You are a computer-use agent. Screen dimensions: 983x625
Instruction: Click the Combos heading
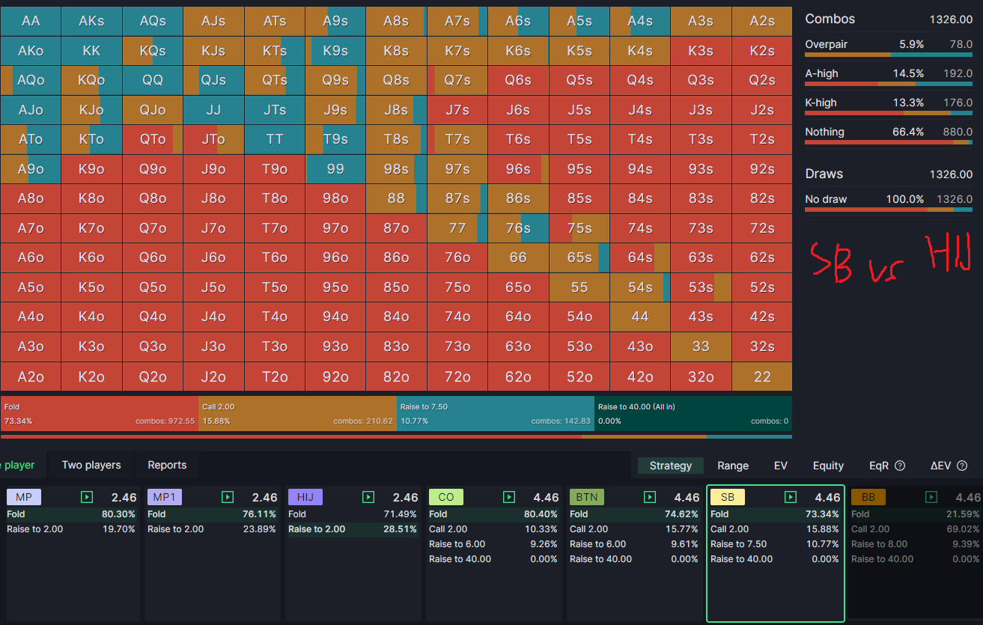[x=830, y=19]
